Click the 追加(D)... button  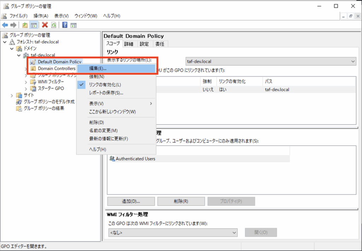(x=131, y=201)
